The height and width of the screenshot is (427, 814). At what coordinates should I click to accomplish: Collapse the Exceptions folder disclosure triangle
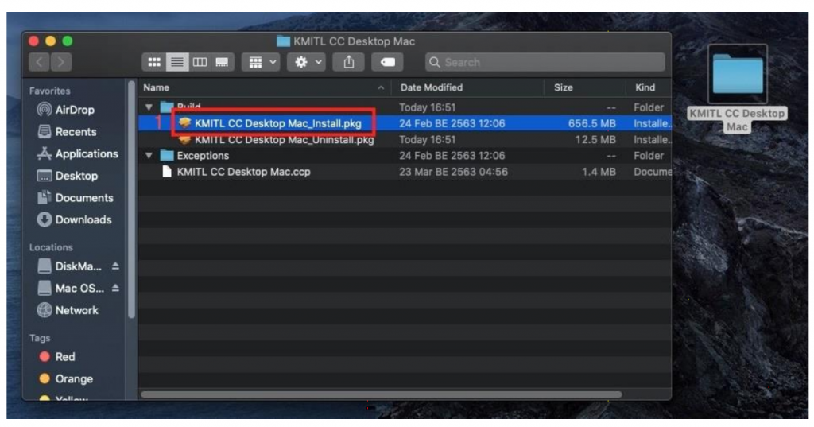tap(149, 156)
